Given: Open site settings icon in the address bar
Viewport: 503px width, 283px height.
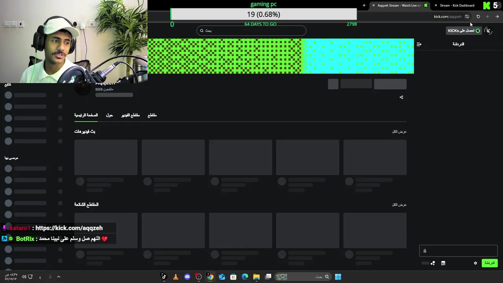Looking at the screenshot, I should point(467,17).
